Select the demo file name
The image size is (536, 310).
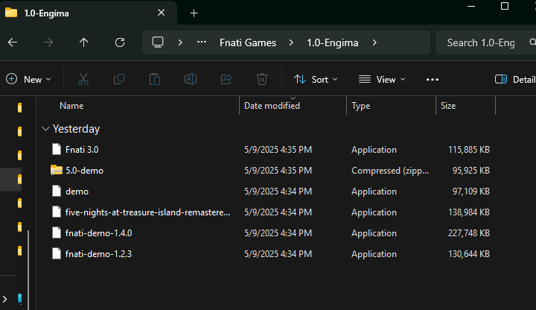pyautogui.click(x=77, y=192)
